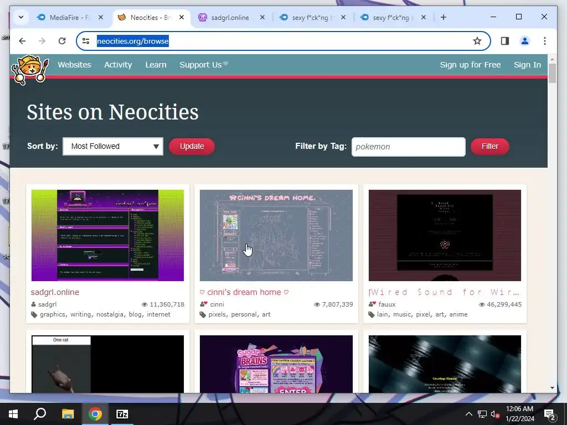Open the Learn nav item
This screenshot has width=567, height=425.
(x=156, y=65)
